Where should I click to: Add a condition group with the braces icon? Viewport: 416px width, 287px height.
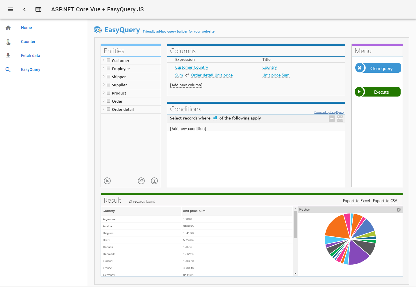point(340,119)
